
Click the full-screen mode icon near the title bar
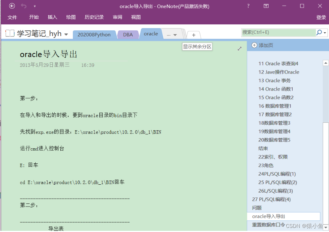266,6
